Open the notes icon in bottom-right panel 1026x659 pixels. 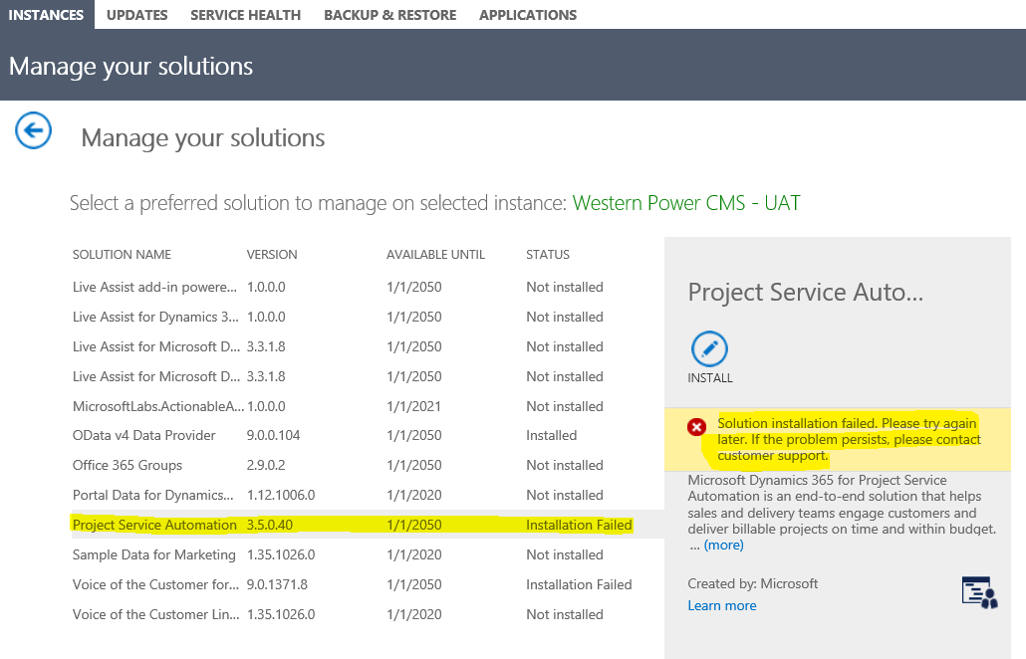click(979, 592)
